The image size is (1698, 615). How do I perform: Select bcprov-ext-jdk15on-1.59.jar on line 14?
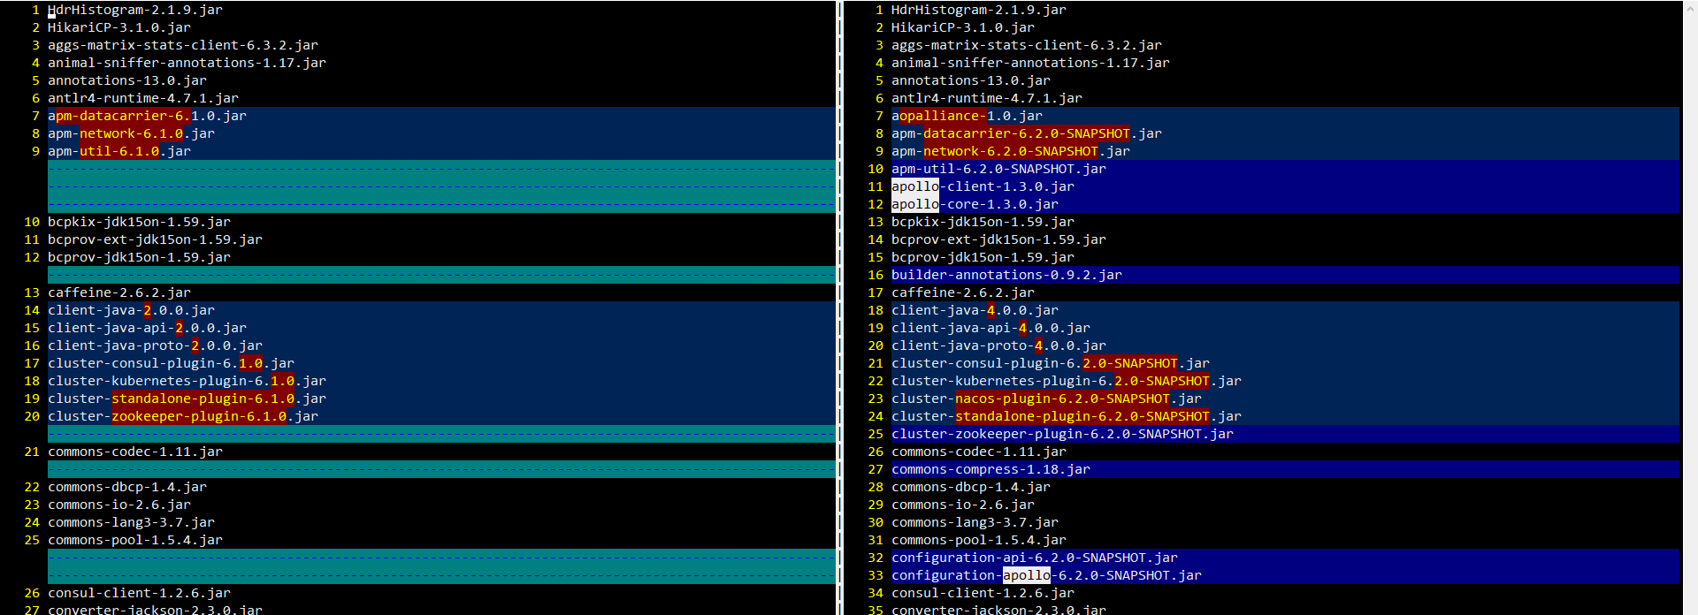pyautogui.click(x=998, y=239)
